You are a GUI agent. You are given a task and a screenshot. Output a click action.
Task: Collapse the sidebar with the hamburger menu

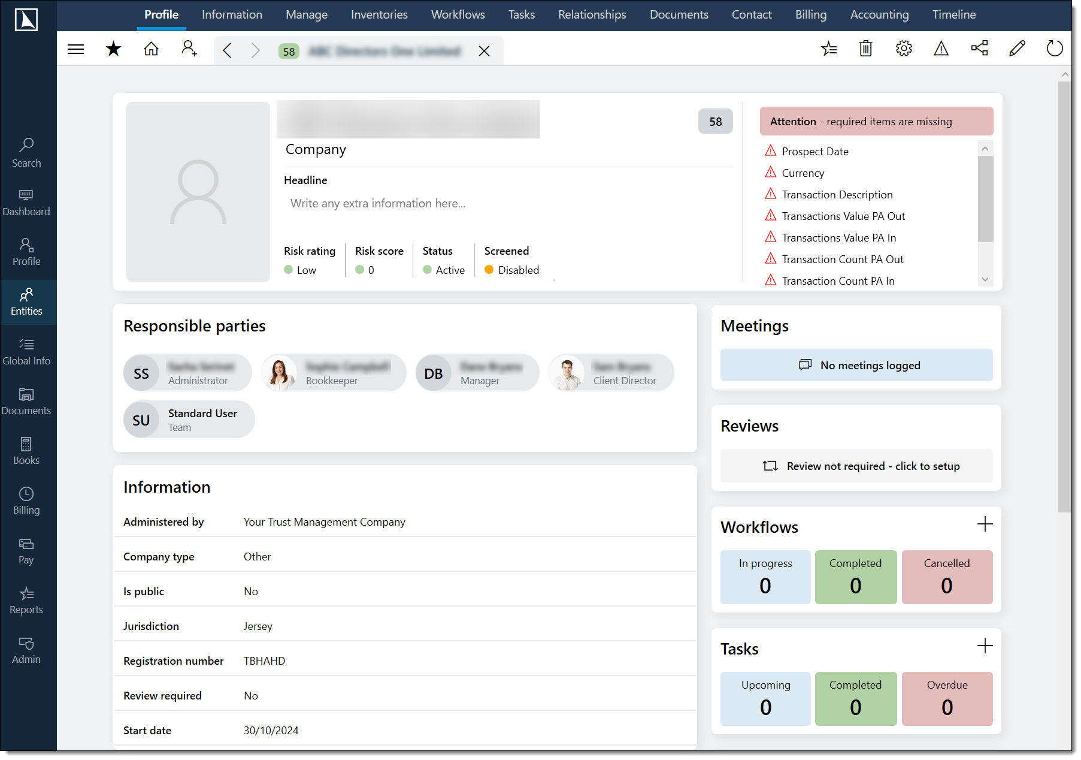click(x=76, y=49)
